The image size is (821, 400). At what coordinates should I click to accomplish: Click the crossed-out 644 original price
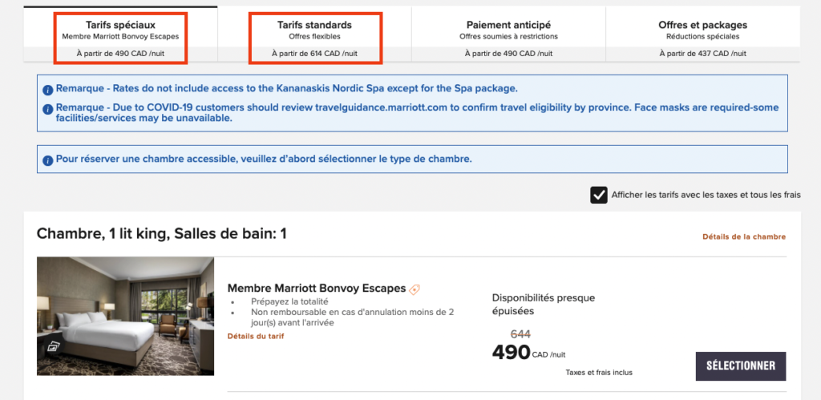click(520, 334)
